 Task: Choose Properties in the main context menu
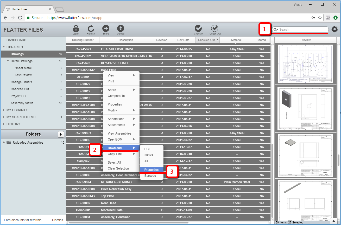pyautogui.click(x=121, y=104)
